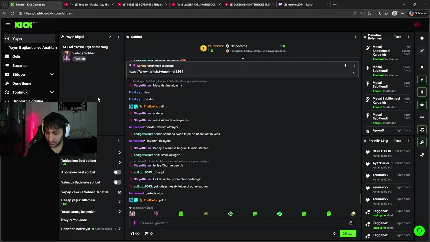This screenshot has height=242, width=430.
Task: Click the green headset support button
Action: click(419, 231)
